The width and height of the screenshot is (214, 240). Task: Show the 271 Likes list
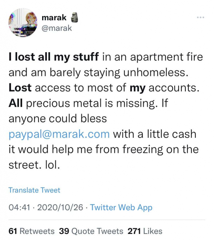point(145,231)
